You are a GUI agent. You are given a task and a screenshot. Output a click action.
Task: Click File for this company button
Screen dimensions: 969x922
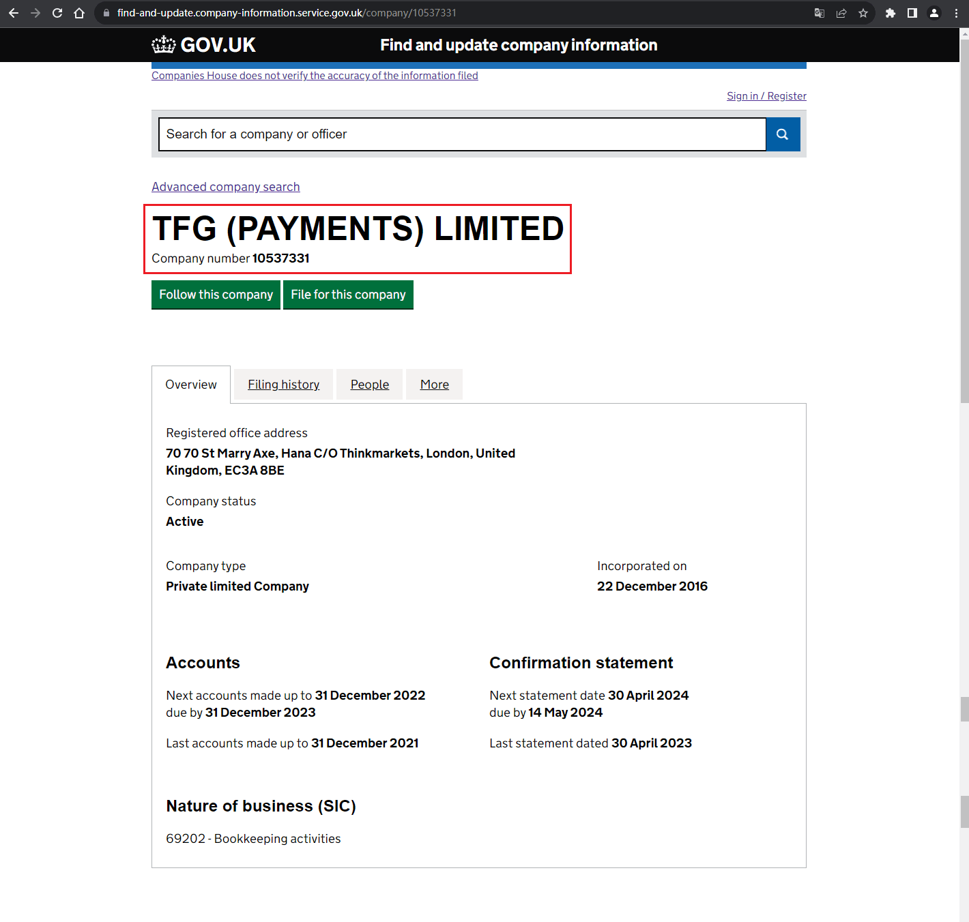[x=348, y=295]
